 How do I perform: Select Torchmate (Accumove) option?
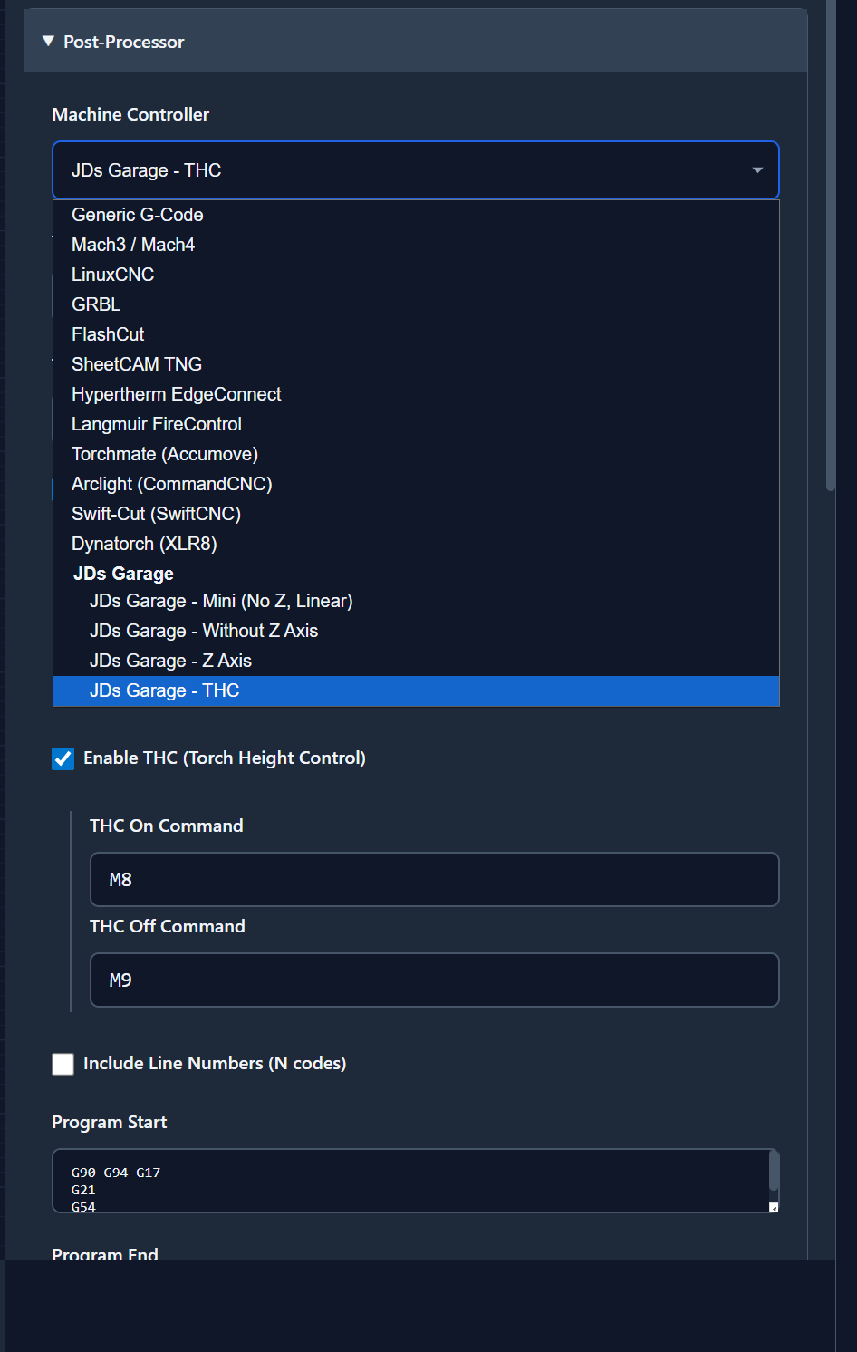(165, 454)
